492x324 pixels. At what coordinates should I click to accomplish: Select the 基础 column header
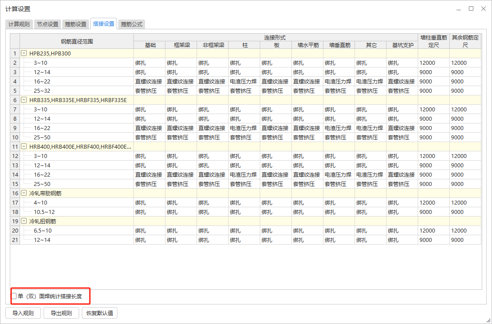[x=149, y=45]
